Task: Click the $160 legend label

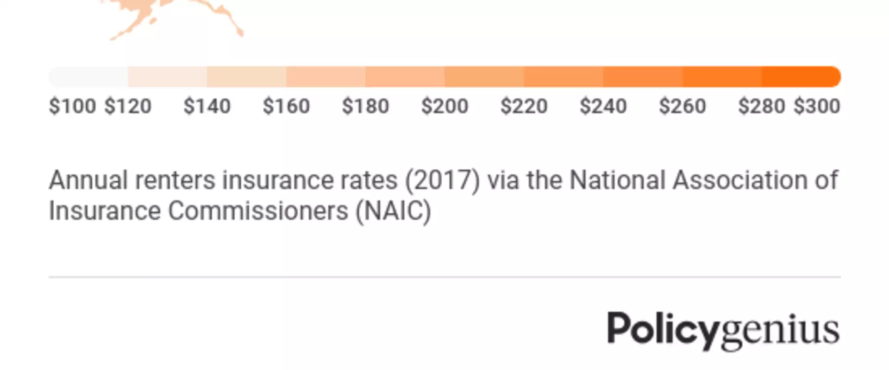Action: pyautogui.click(x=286, y=106)
